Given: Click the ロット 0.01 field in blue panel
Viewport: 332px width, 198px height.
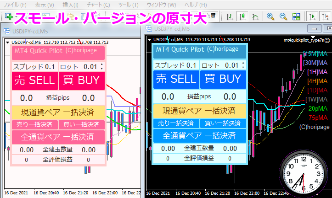Looking at the screenshot, I should [x=223, y=65].
